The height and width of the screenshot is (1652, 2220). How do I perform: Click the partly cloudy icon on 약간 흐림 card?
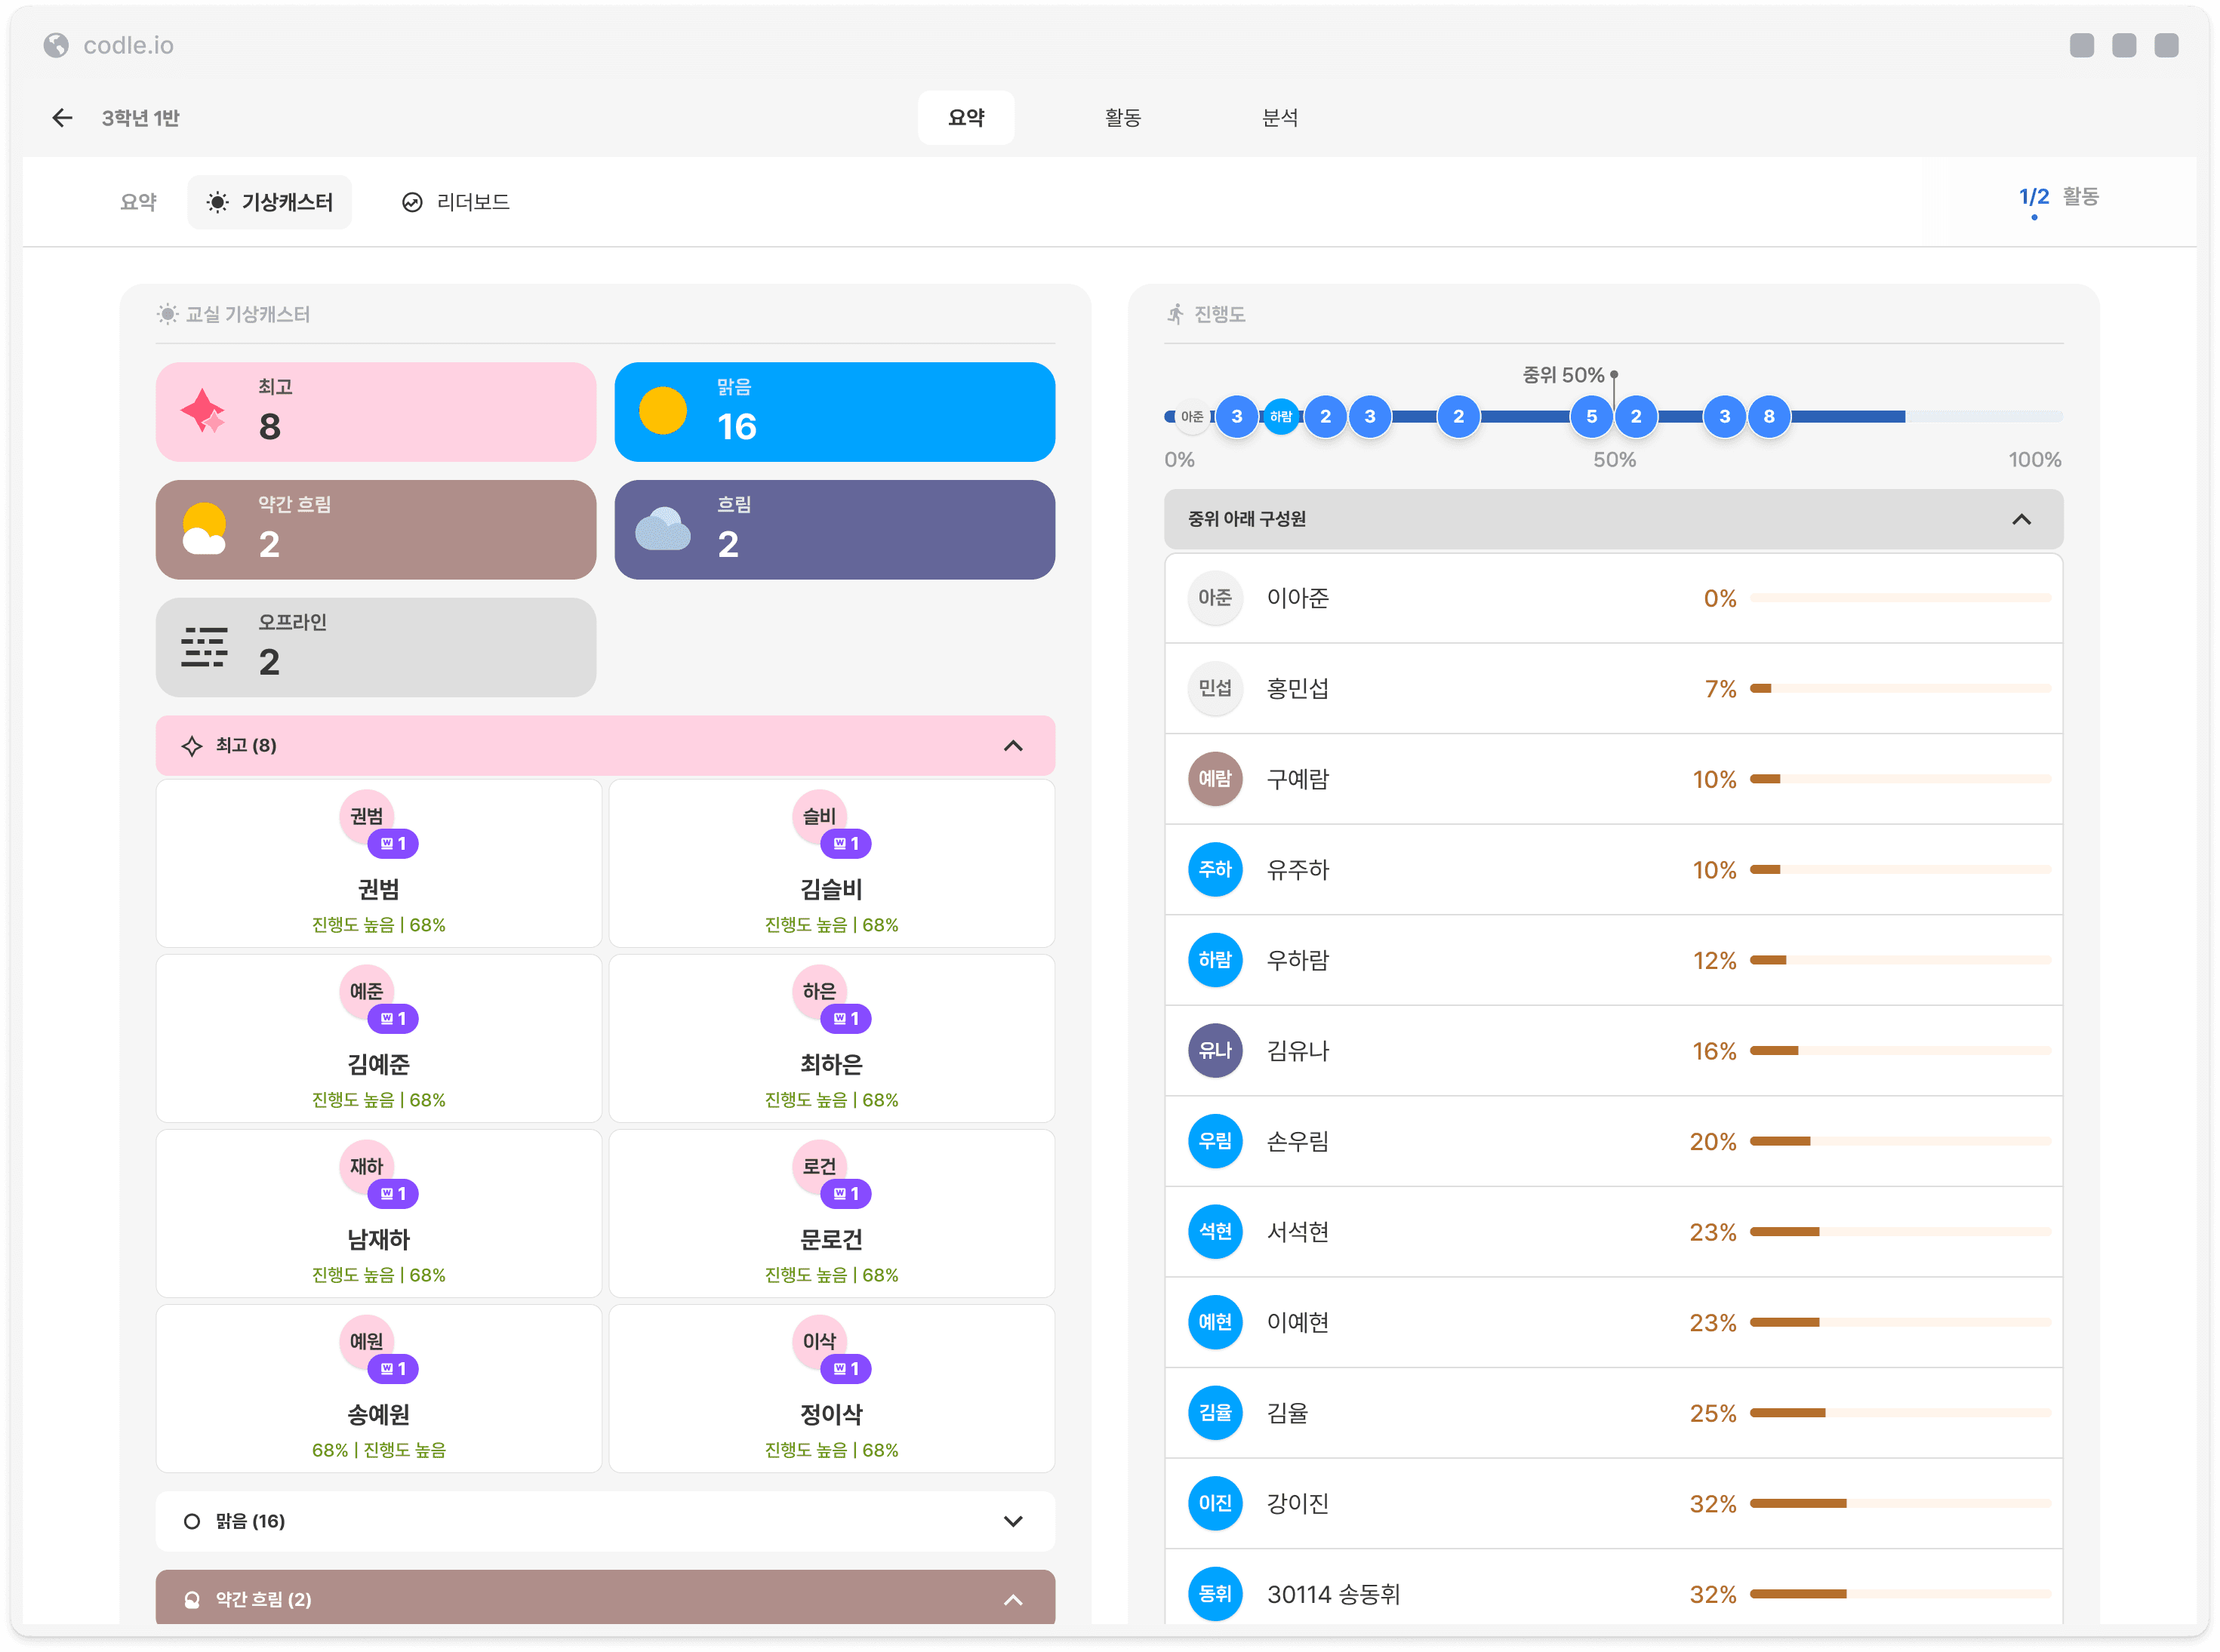tap(203, 529)
